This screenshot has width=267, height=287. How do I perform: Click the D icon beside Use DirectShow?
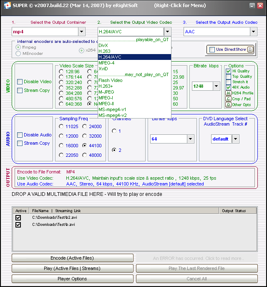(250, 49)
